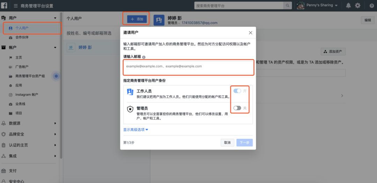
Task: Select 合作伙伴 in sidebar
Action: [22, 37]
